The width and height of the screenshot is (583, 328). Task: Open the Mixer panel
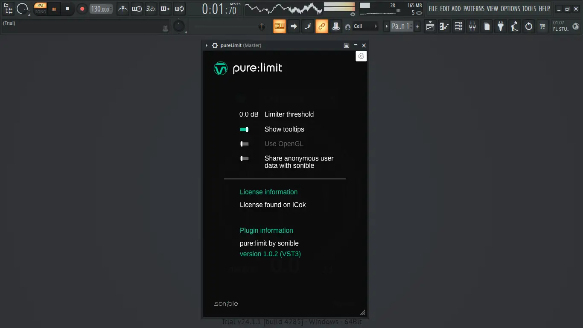pyautogui.click(x=472, y=26)
